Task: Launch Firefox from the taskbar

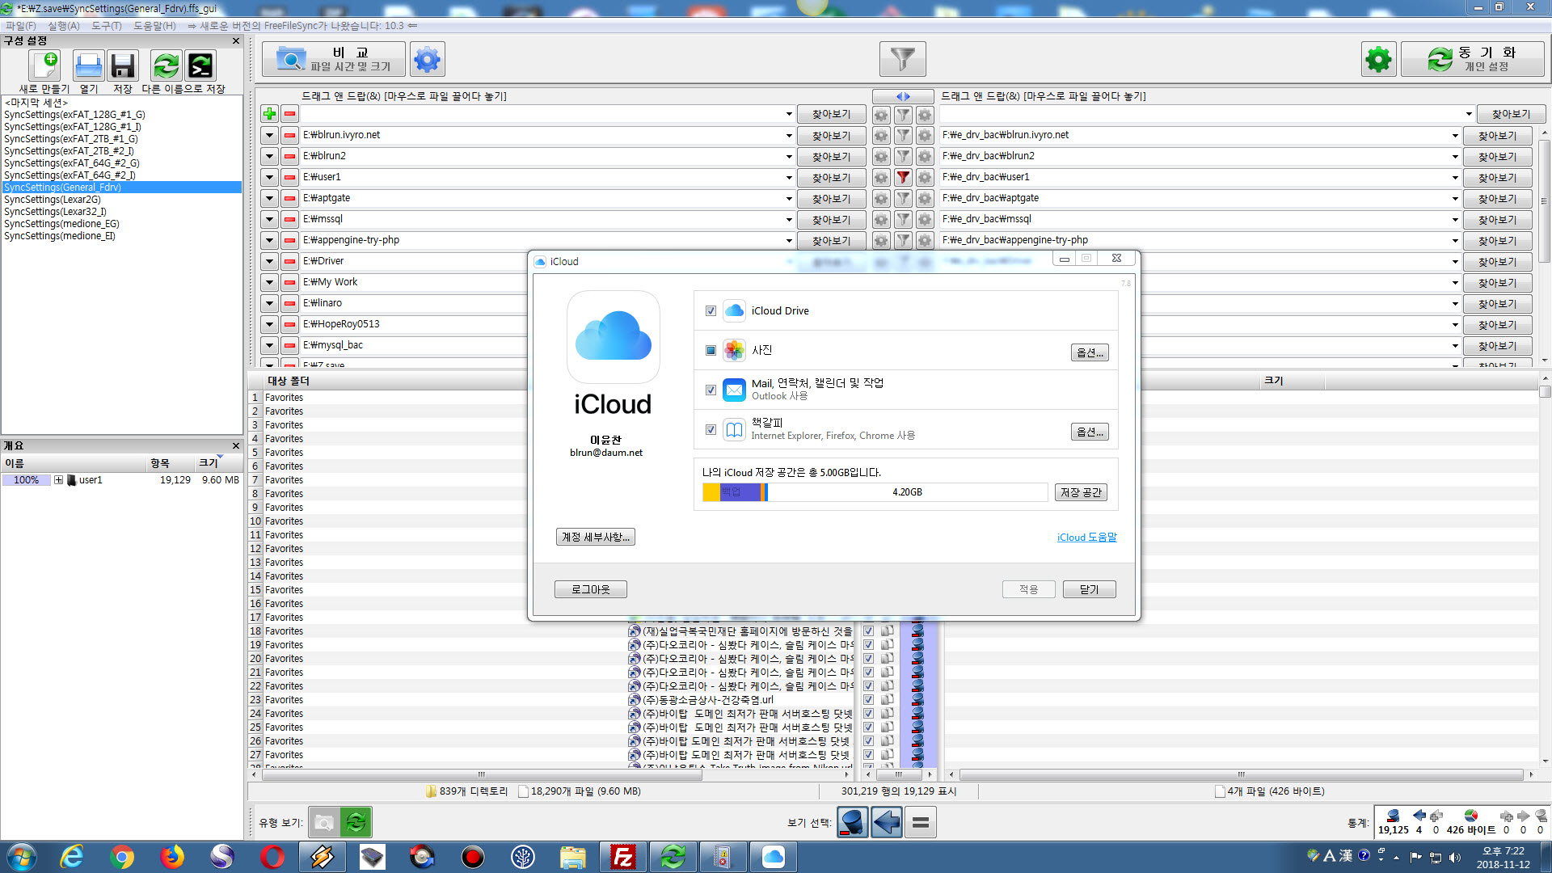Action: [172, 857]
